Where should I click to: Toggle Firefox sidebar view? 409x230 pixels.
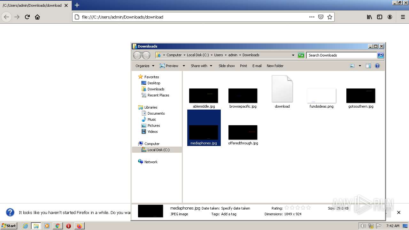[380, 17]
